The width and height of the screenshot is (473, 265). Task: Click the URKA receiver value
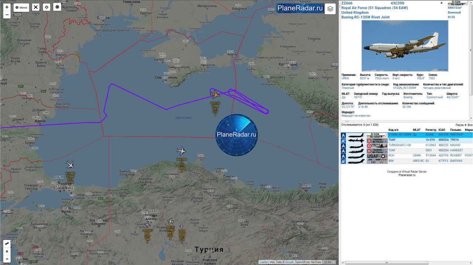tap(345, 78)
